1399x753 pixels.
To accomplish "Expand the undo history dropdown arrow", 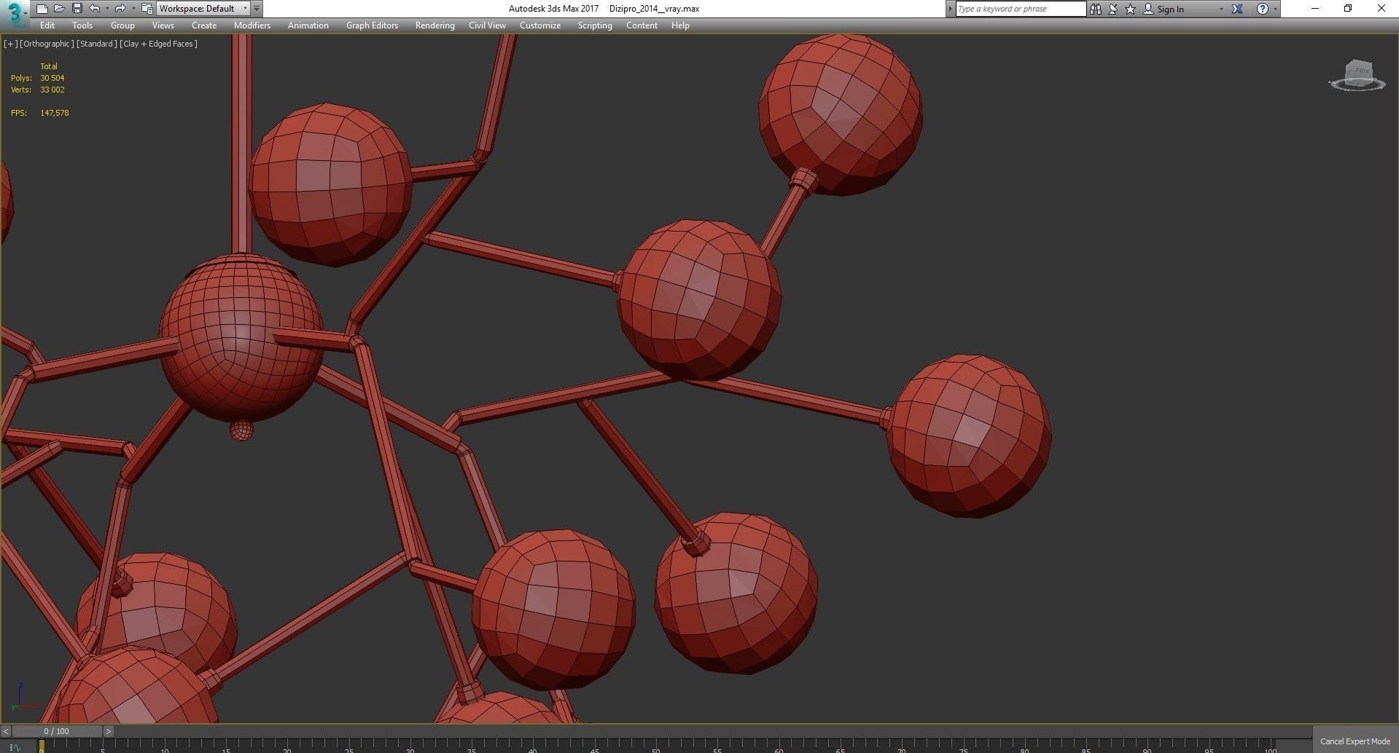I will coord(107,9).
